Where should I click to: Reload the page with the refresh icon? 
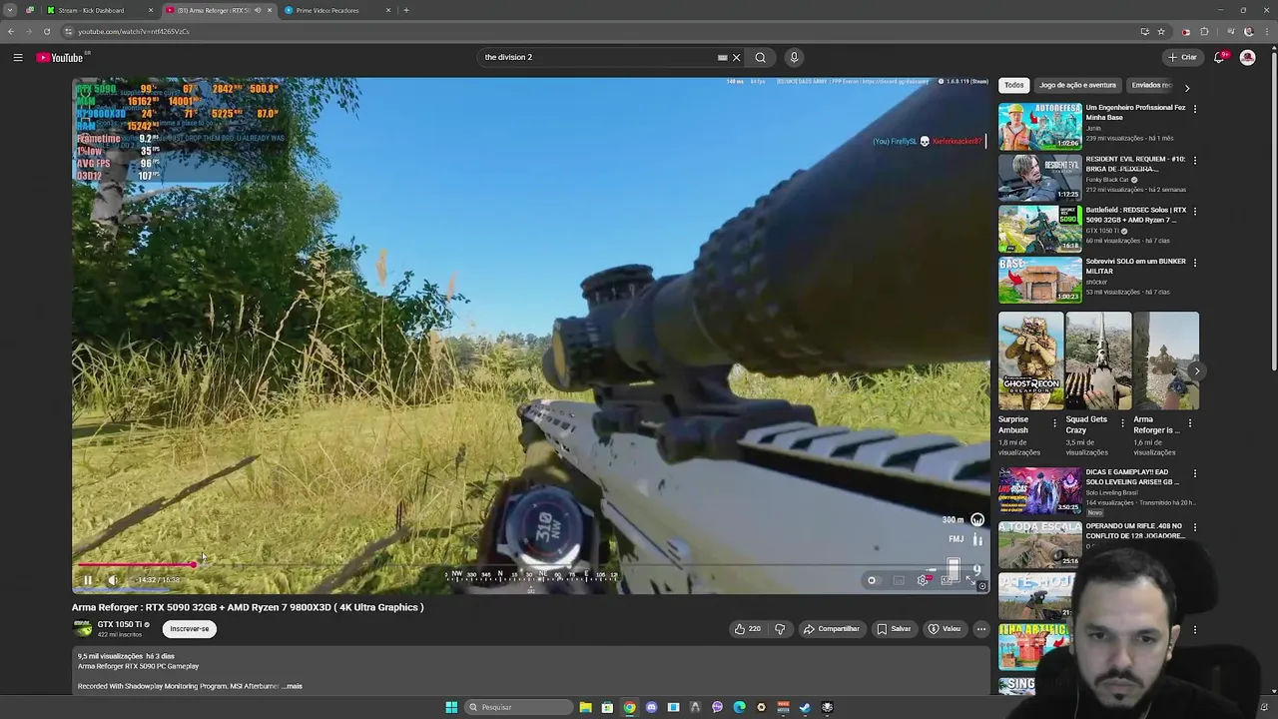46,32
